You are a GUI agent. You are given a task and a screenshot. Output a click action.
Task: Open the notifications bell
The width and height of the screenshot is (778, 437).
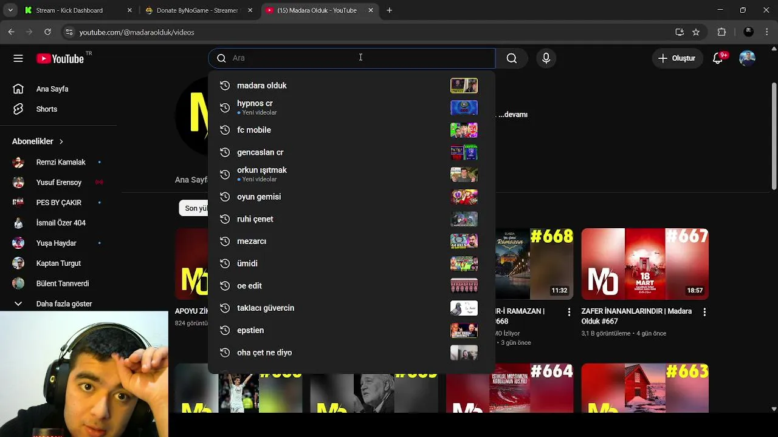pos(718,58)
